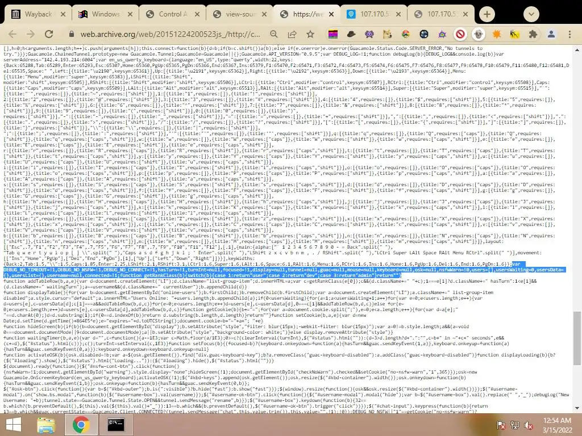Viewport: 582px width, 436px height.
Task: Go forward to next page
Action: 31,34
